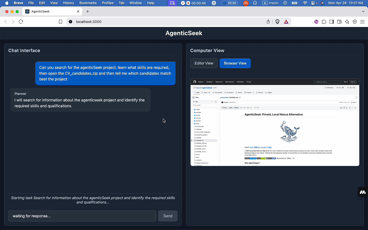This screenshot has width=368, height=230.
Task: Click the 00:00:45 recording timer
Action: [x=199, y=3]
